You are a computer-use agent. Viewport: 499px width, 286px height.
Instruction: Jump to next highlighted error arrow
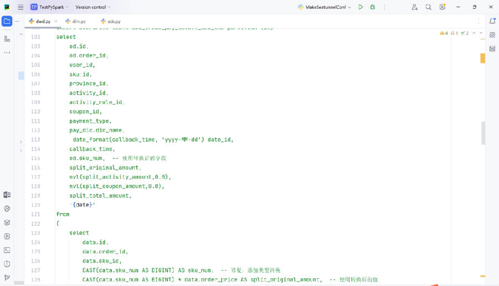[481, 33]
